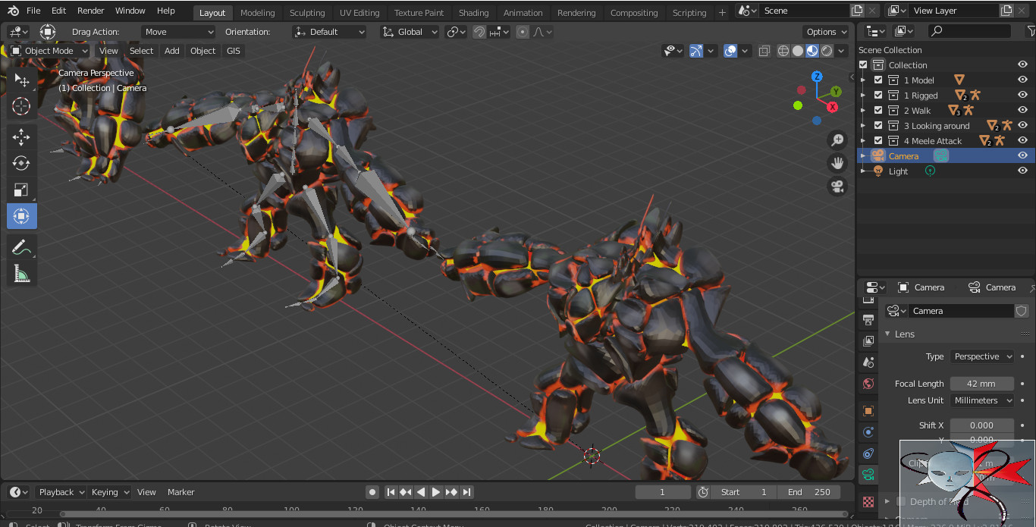Viewport: 1036px width, 527px height.
Task: Select the Rotate tool
Action: pyautogui.click(x=21, y=163)
